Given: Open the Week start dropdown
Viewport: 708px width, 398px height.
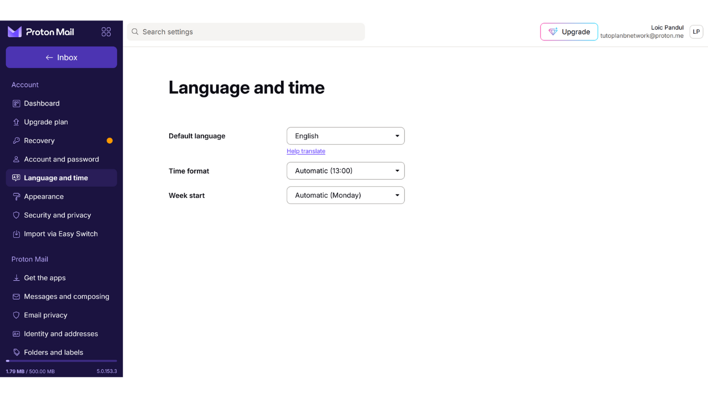Looking at the screenshot, I should 345,195.
